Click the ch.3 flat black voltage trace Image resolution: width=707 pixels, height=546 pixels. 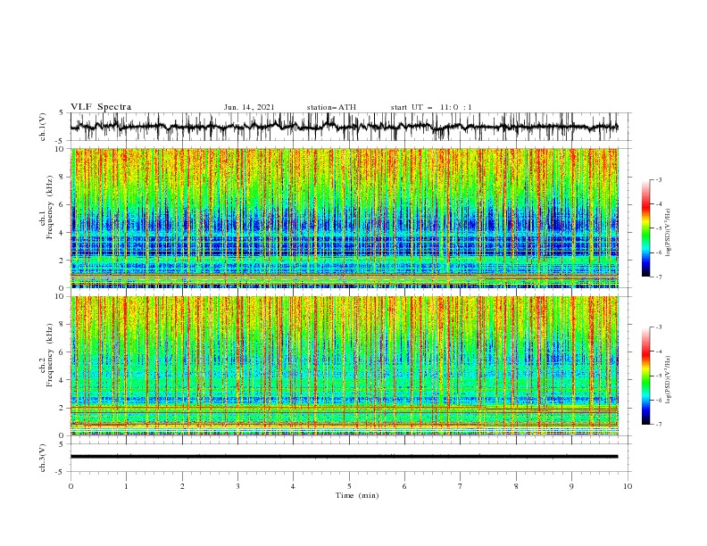pos(345,457)
